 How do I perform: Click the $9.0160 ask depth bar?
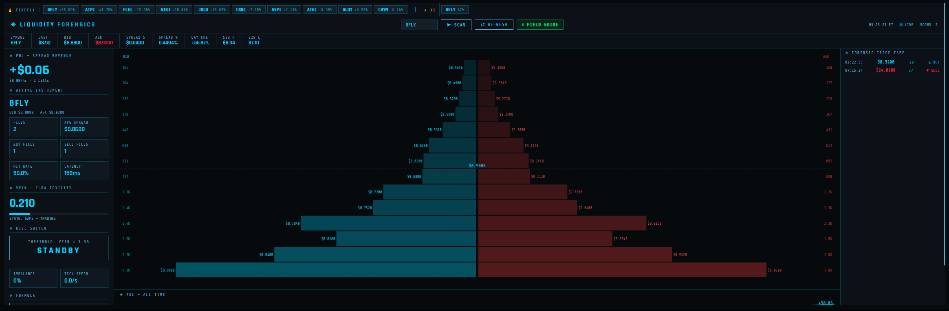tap(562, 223)
